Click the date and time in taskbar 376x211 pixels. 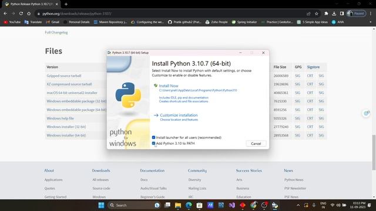tap(357, 205)
